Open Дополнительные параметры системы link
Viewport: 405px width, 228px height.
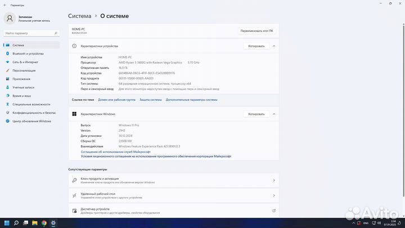point(192,100)
